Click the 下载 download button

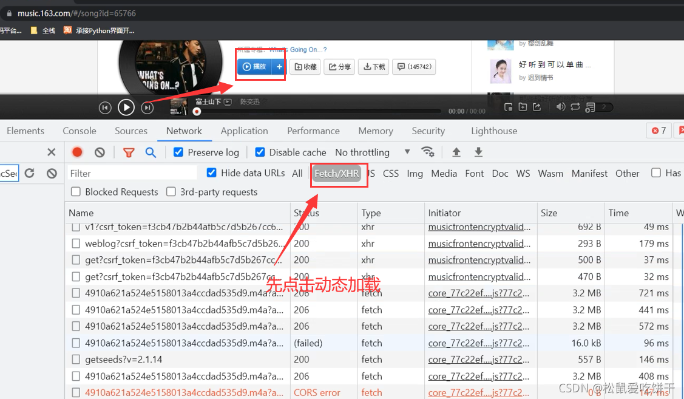tap(374, 67)
